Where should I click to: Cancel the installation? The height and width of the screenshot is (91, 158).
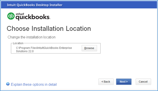click(143, 82)
